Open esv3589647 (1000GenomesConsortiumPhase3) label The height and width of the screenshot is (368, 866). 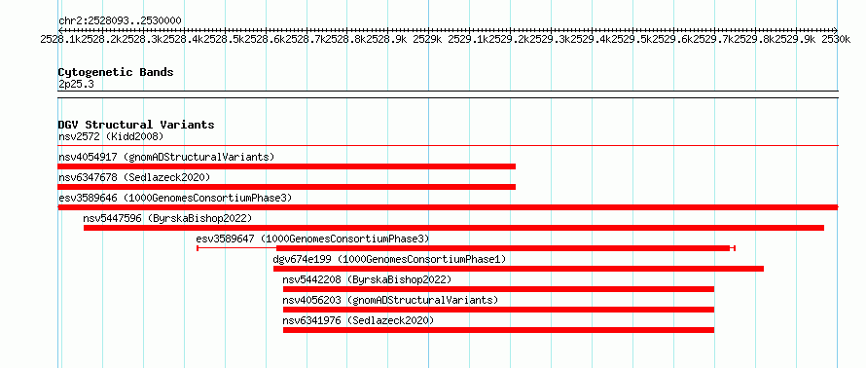pyautogui.click(x=312, y=239)
